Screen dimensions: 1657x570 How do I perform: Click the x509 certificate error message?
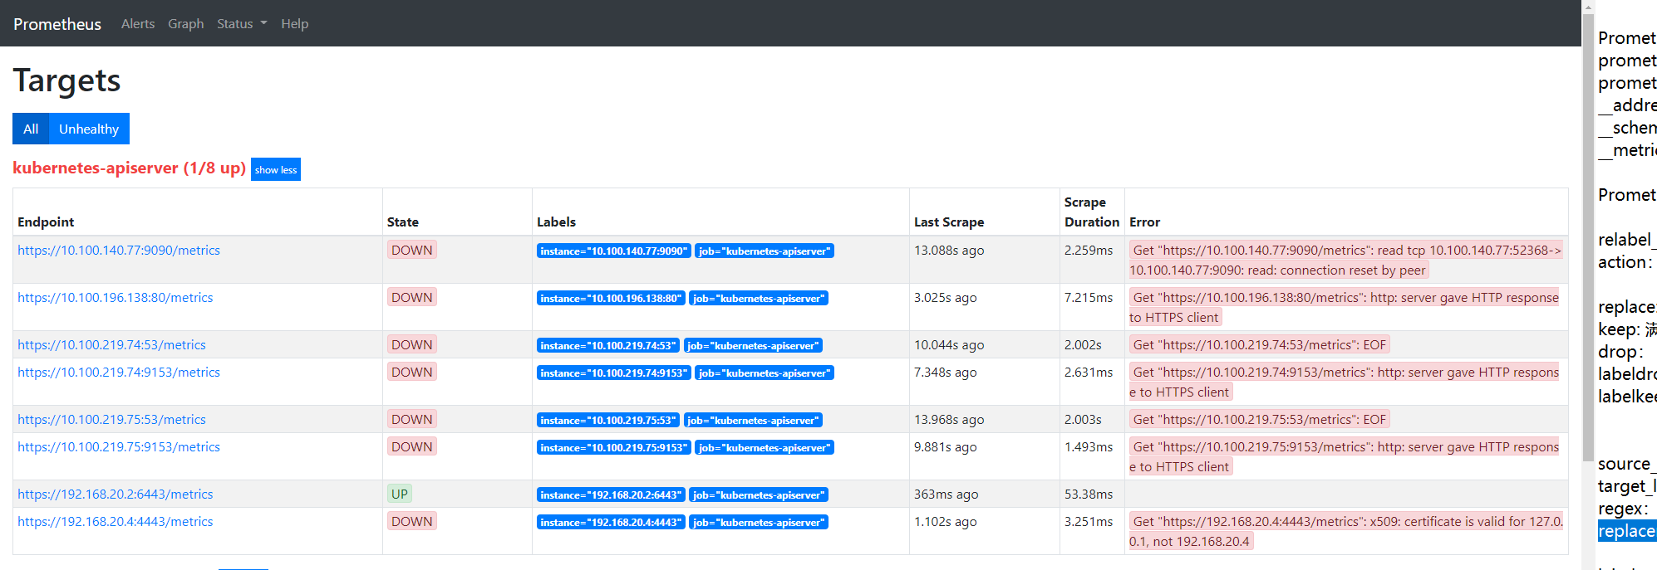tap(1345, 532)
